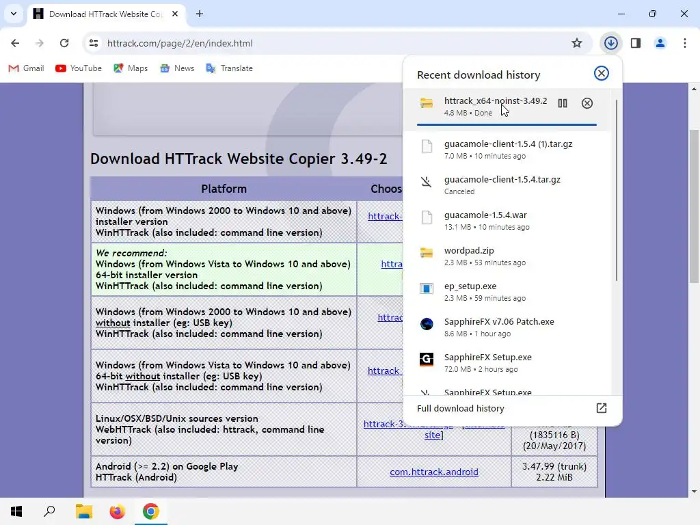Screen dimensions: 700x525
Task: Open the Translate bookmark
Action: [x=230, y=68]
